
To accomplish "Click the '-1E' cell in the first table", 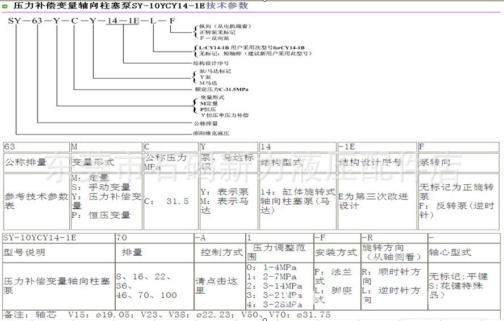I will [x=377, y=147].
